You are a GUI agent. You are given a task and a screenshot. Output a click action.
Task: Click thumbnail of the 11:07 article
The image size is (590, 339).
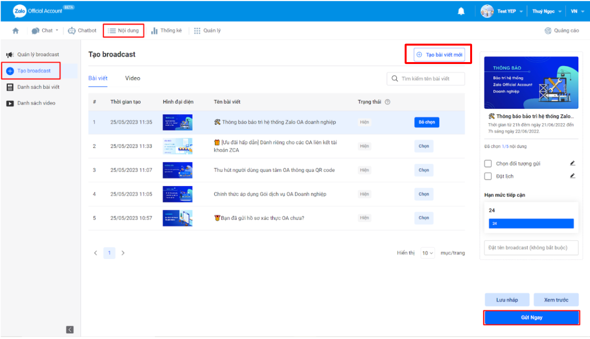coord(177,170)
